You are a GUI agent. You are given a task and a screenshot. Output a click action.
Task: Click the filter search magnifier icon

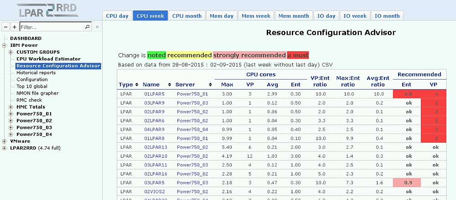(87, 27)
